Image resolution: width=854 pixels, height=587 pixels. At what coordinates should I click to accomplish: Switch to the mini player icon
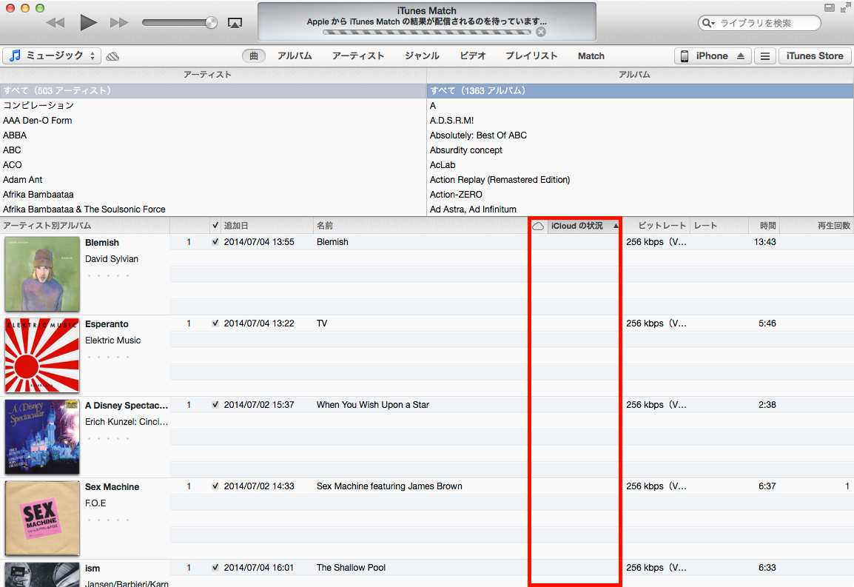coord(830,7)
